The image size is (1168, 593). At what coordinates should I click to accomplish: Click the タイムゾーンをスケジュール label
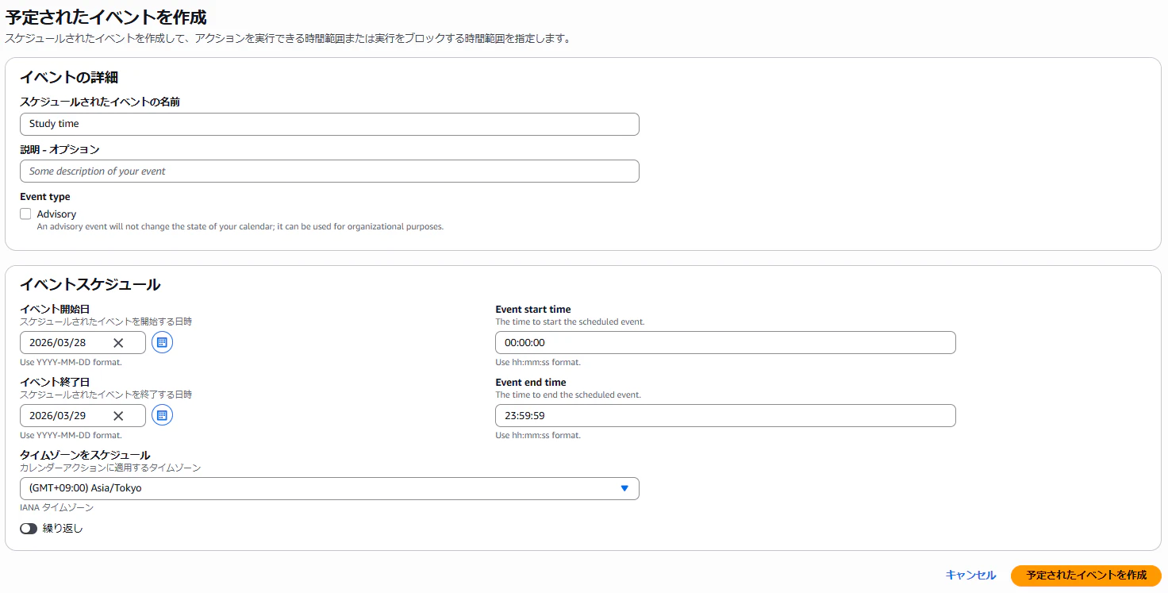(x=85, y=456)
